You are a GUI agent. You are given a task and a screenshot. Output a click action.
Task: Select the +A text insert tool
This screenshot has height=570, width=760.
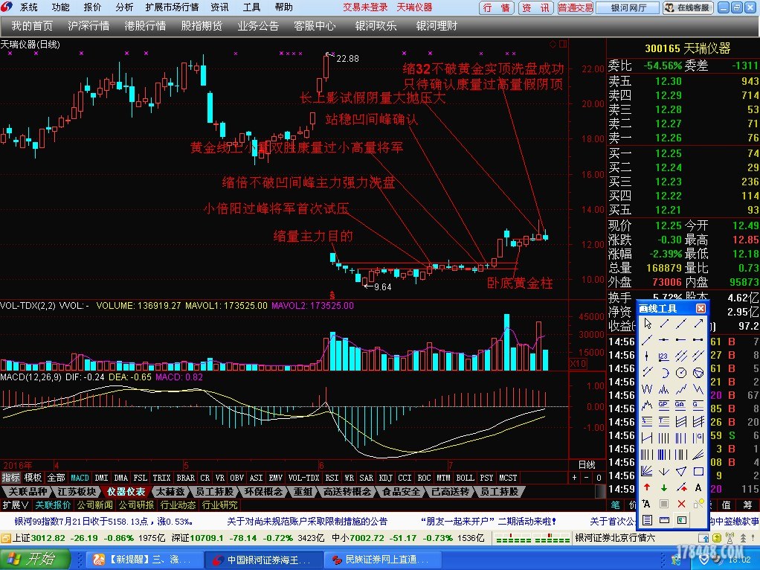pyautogui.click(x=646, y=504)
